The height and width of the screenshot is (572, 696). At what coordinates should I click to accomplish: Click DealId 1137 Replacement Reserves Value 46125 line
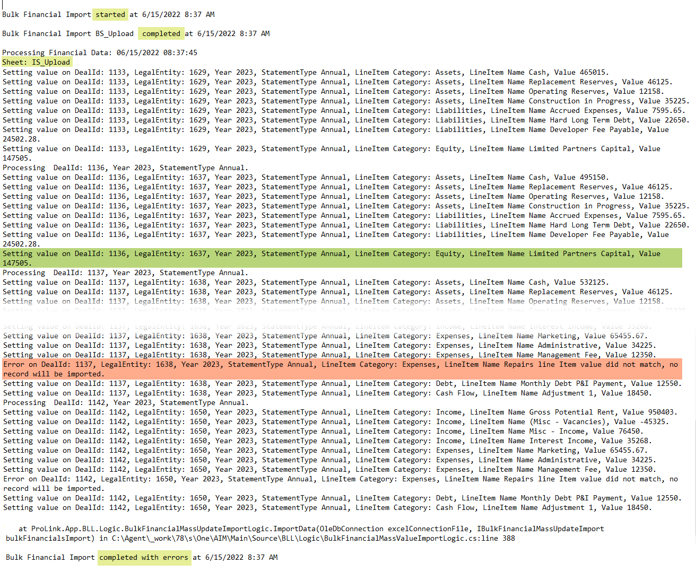coord(337,292)
